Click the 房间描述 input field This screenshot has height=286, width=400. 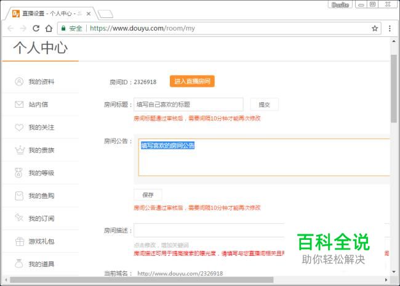[209, 231]
